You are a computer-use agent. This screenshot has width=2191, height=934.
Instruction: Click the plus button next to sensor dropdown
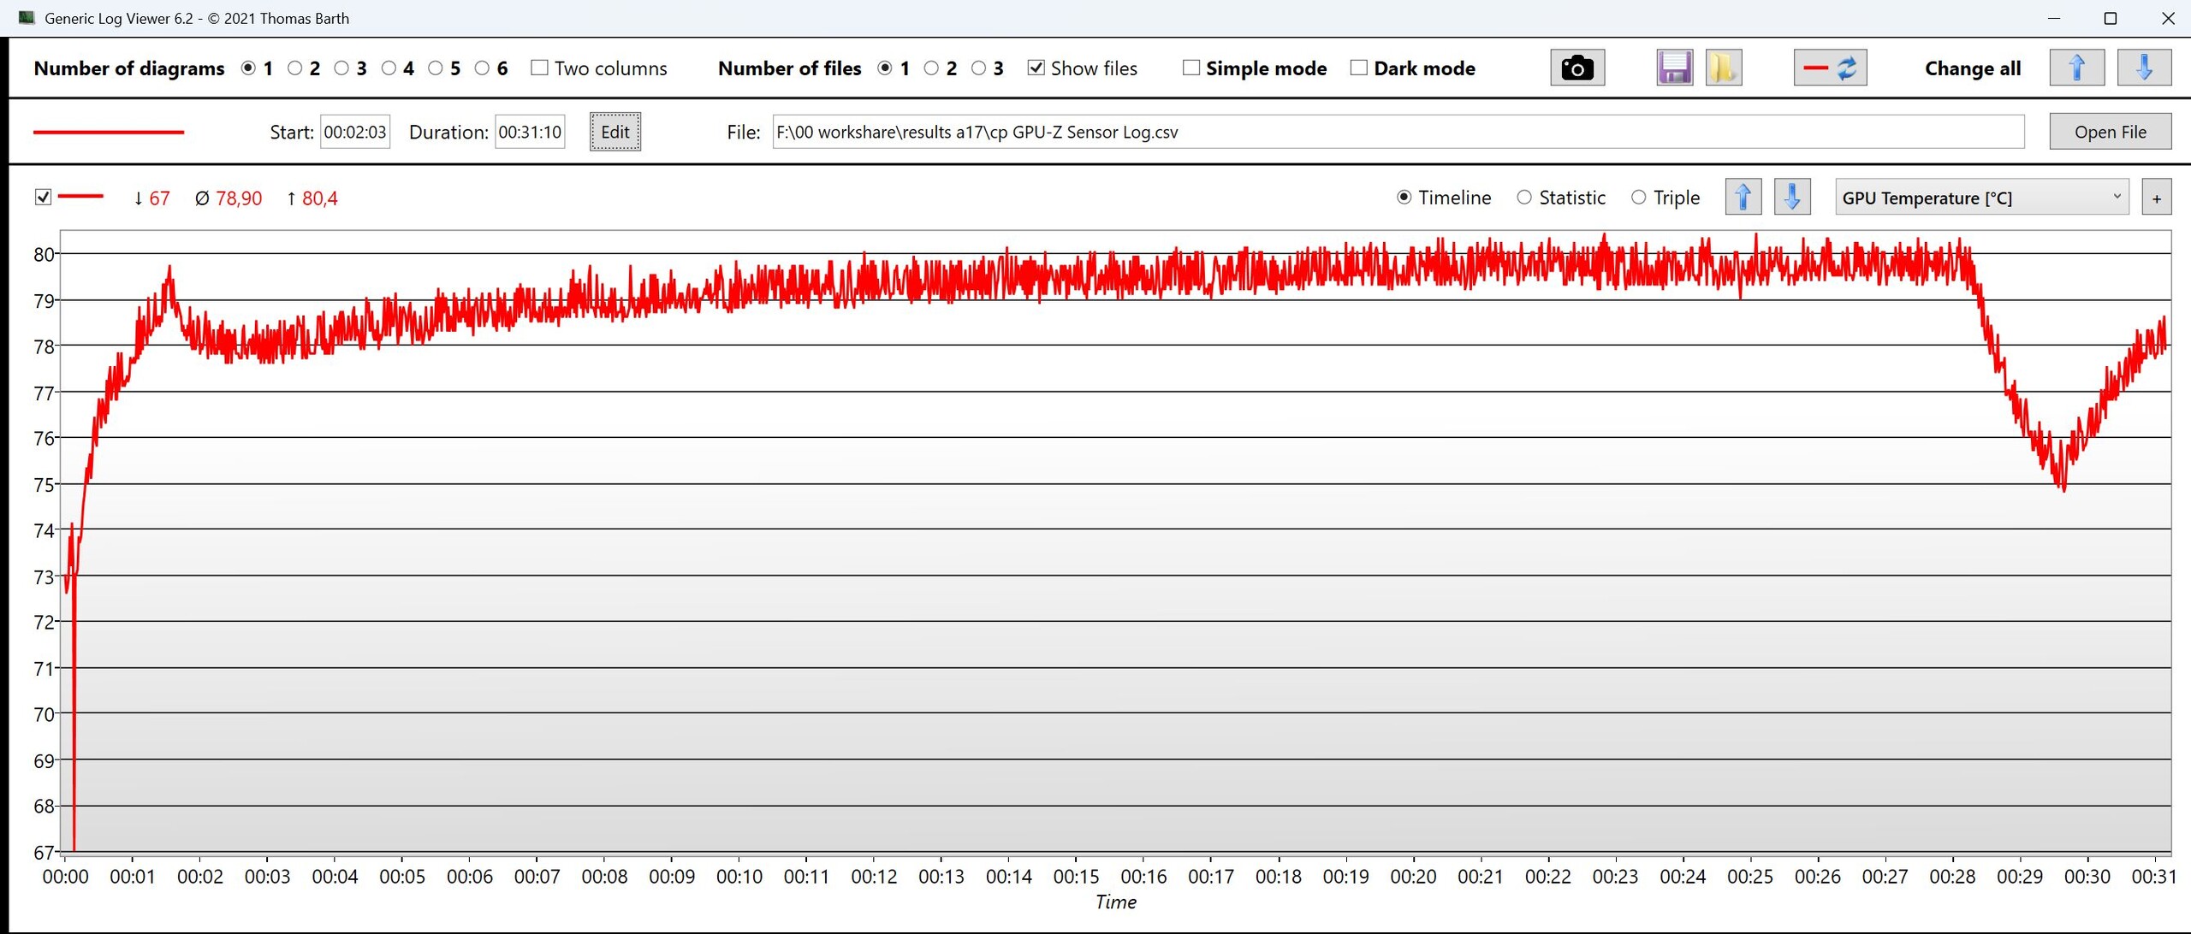[2156, 198]
